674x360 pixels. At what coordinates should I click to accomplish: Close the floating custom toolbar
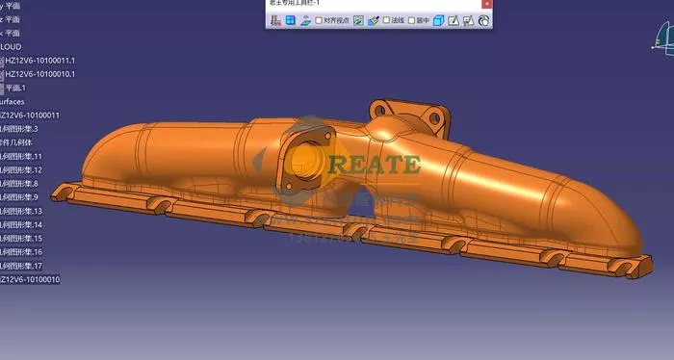[486, 4]
